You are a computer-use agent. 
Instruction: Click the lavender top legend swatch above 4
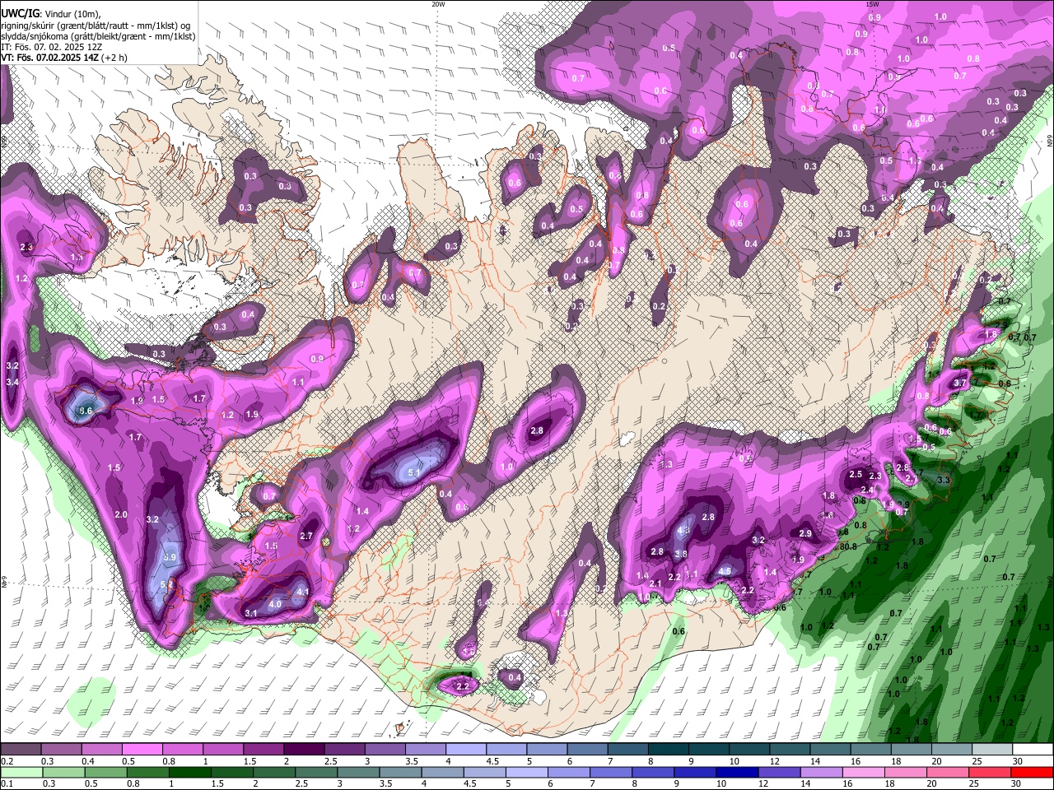coord(465,750)
